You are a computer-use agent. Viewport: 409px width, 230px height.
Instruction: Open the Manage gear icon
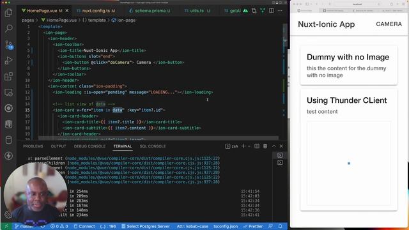click(8, 215)
